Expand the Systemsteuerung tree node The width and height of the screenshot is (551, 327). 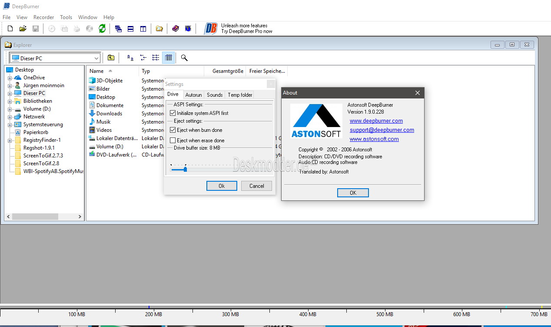[x=10, y=124]
